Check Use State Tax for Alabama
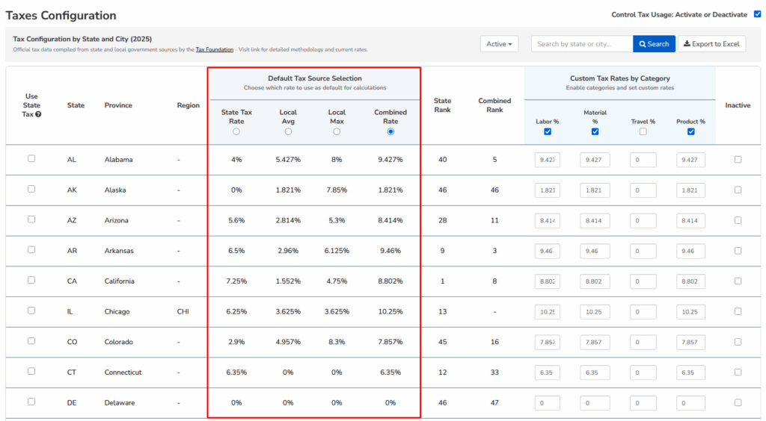 pyautogui.click(x=31, y=158)
